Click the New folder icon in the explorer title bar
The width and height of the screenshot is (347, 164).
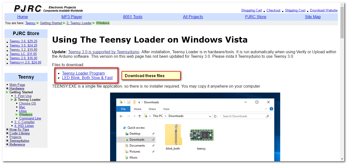pos(134,102)
